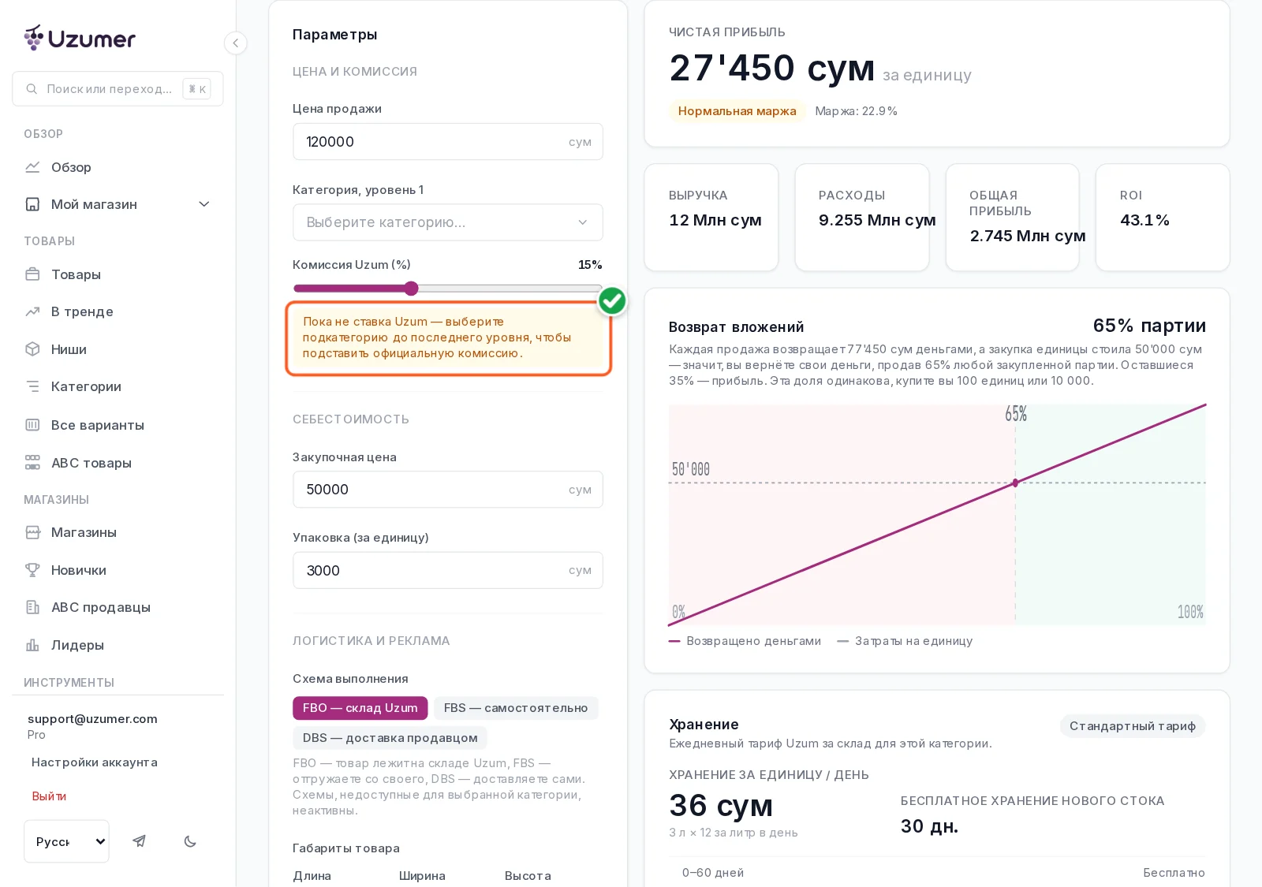Click the Нормальная маржа badge

pyautogui.click(x=737, y=111)
